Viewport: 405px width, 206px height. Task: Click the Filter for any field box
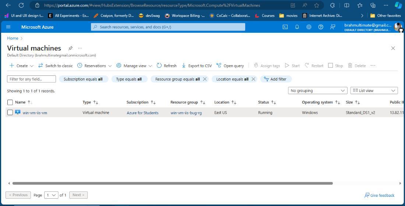[x=32, y=79]
